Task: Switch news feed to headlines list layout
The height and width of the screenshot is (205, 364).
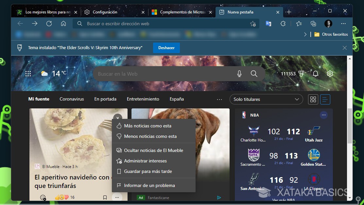Action: pyautogui.click(x=325, y=99)
